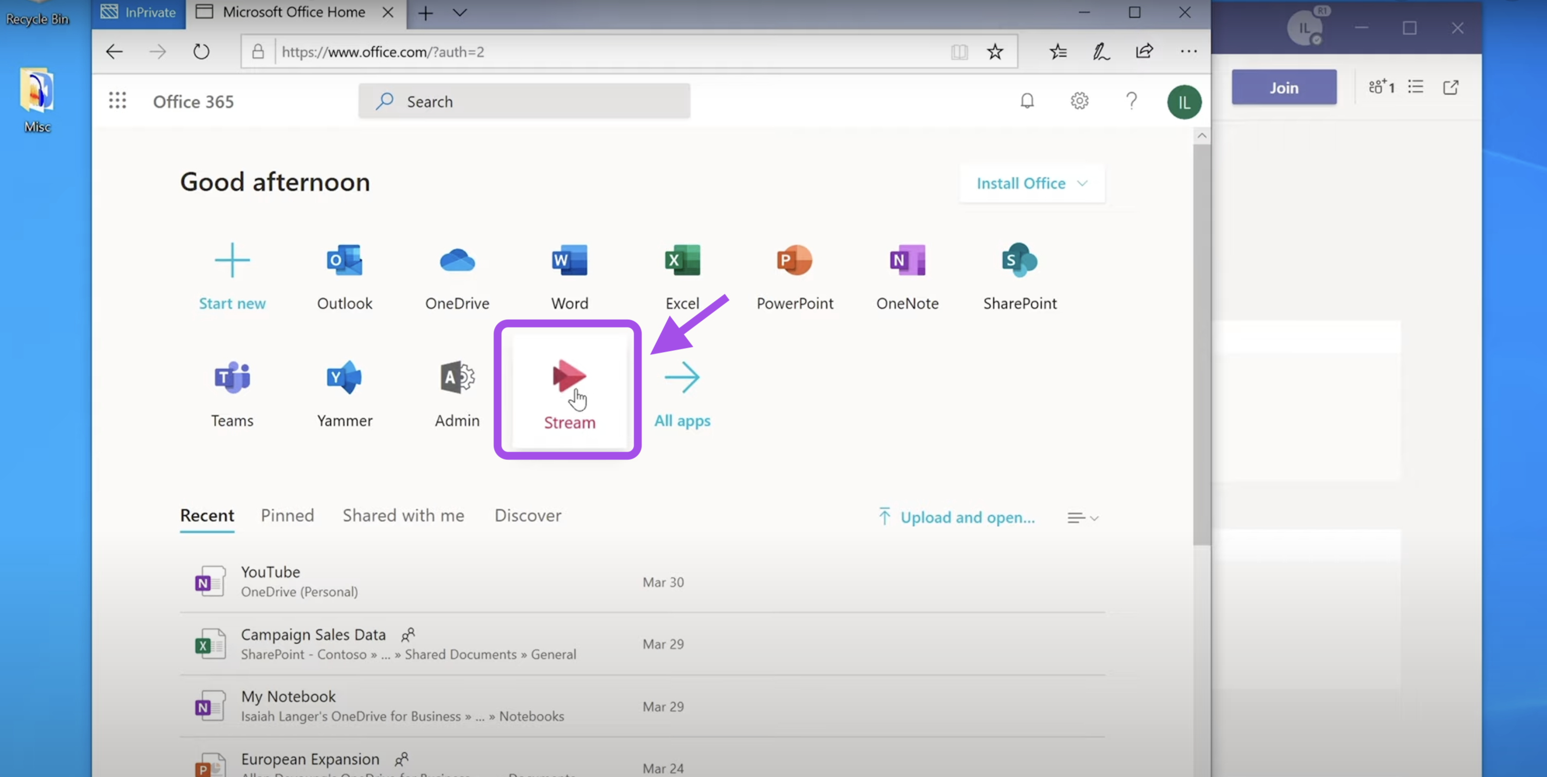Viewport: 1547px width, 777px height.
Task: Show All apps arrow
Action: 682,378
